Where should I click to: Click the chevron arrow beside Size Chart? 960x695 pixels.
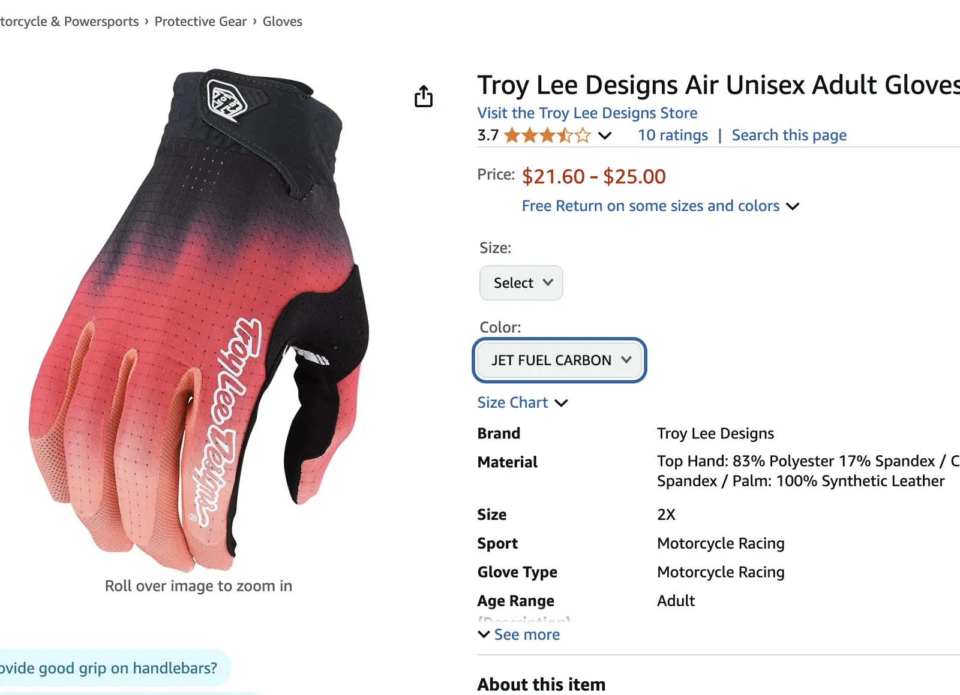(561, 403)
